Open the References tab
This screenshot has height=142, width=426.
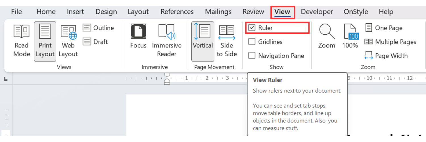click(x=177, y=12)
